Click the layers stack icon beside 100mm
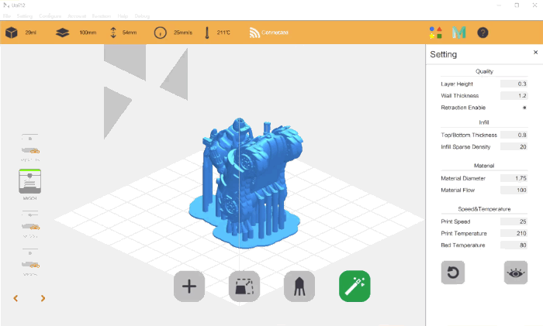 pyautogui.click(x=62, y=33)
